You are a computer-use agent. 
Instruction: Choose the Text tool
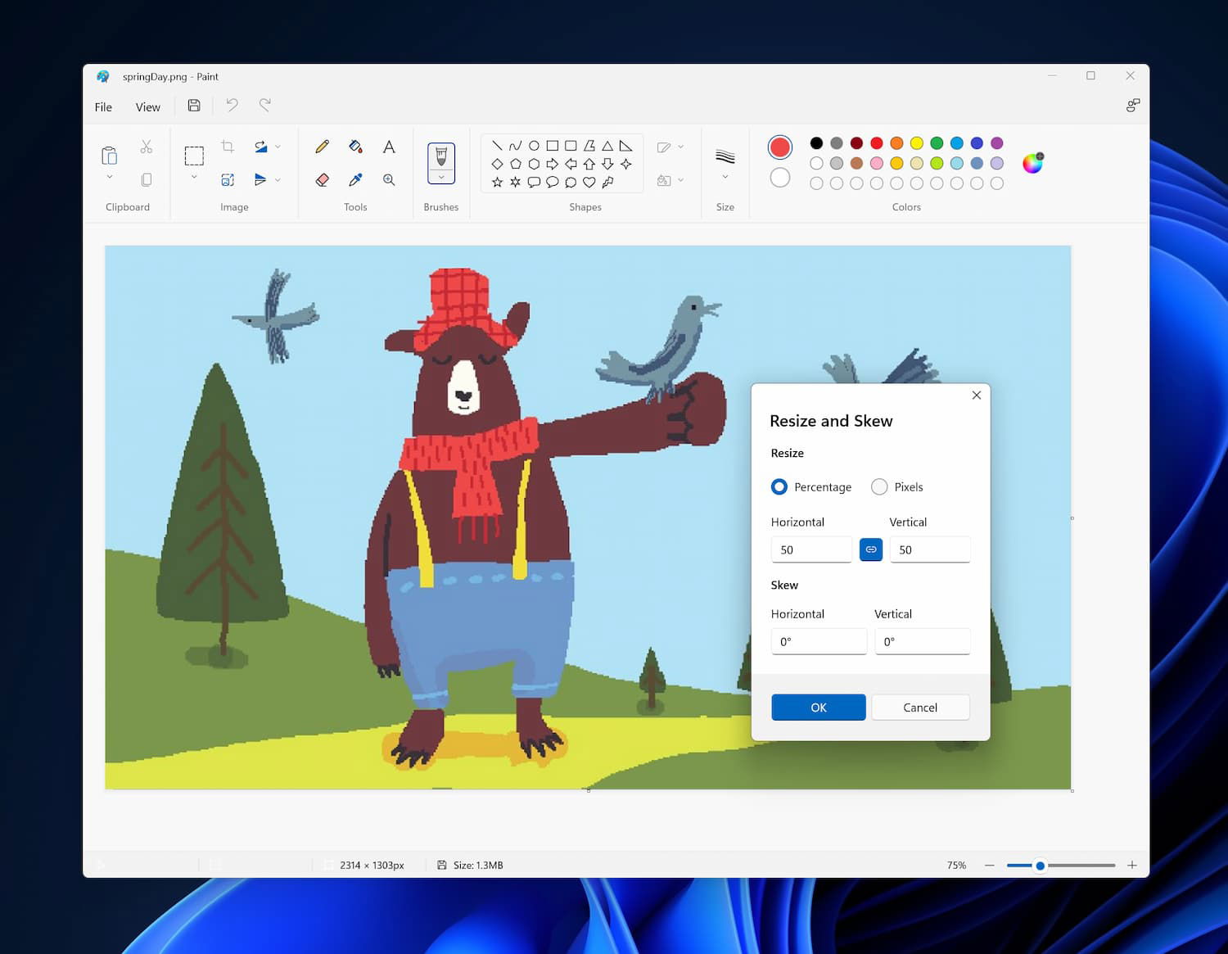tap(389, 147)
